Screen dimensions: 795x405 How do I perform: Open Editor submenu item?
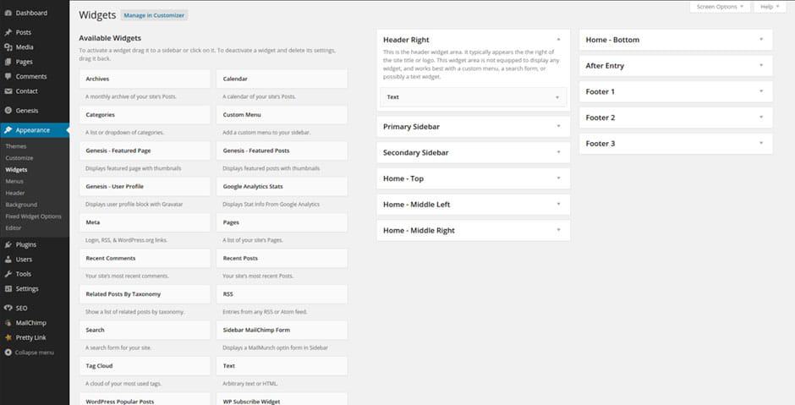[14, 227]
